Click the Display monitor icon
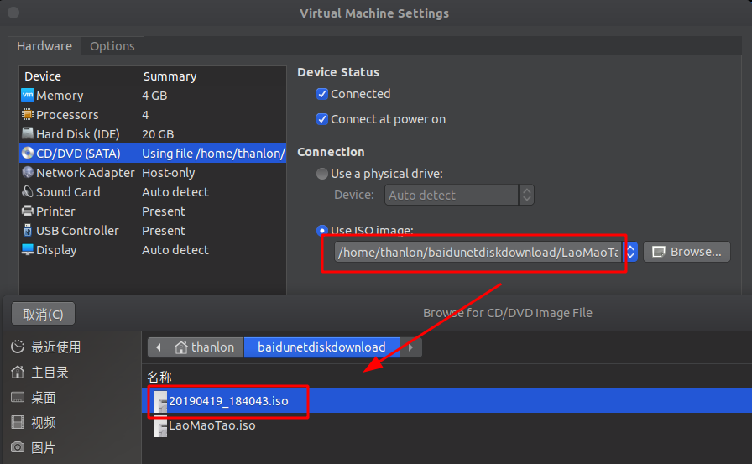Screen dimensions: 752x464 28,249
